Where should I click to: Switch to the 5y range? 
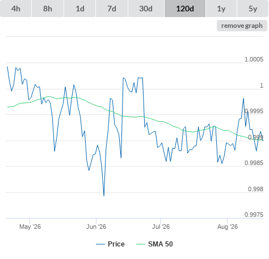coord(253,9)
